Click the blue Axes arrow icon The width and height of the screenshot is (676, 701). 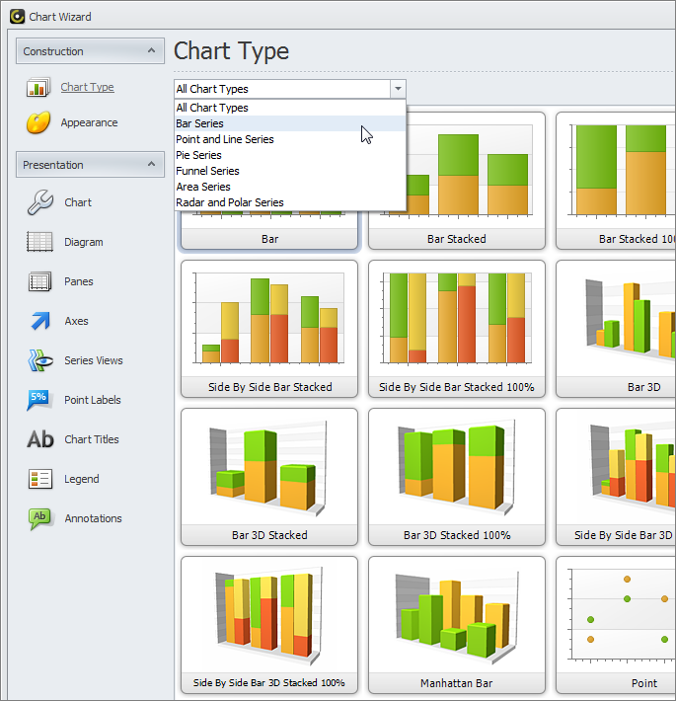click(39, 321)
